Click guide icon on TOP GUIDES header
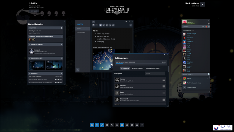This screenshot has height=132, width=234. click(61, 73)
